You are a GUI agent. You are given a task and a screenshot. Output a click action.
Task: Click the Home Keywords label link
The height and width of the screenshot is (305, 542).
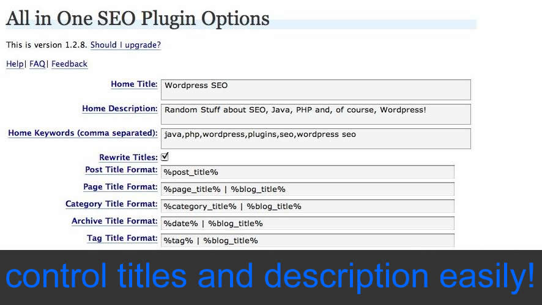click(83, 133)
